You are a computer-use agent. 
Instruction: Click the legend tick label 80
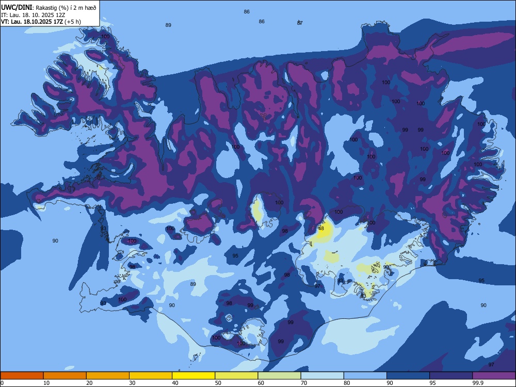tap(347, 383)
